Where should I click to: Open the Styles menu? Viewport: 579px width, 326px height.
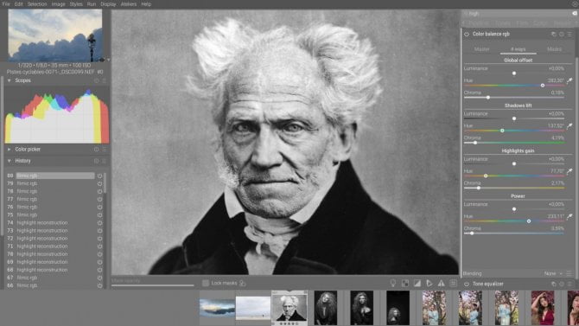tap(76, 4)
